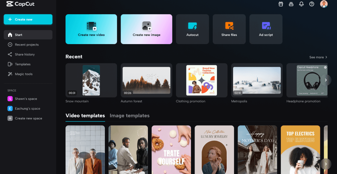Viewport: 337px width, 174px height.
Task: Click the arrow next to See more
Action: (x=326, y=57)
